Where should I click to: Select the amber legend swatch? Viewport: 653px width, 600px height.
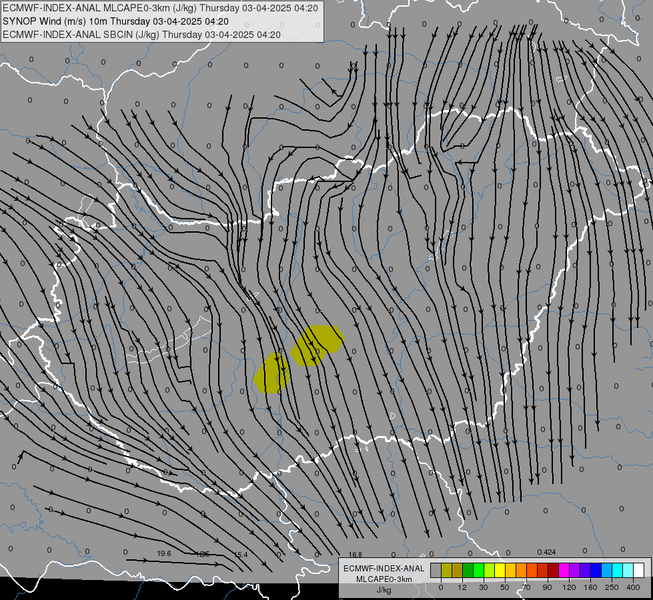click(x=510, y=570)
